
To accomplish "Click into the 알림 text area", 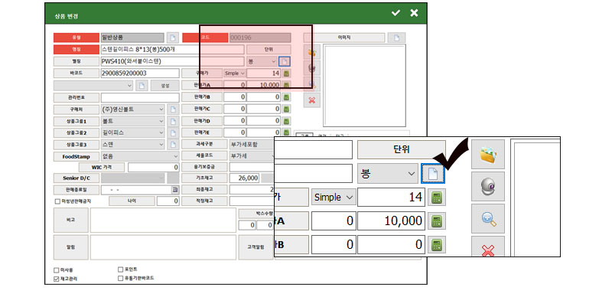I will pos(163,247).
